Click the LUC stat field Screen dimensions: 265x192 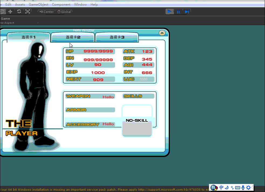[x=138, y=79]
